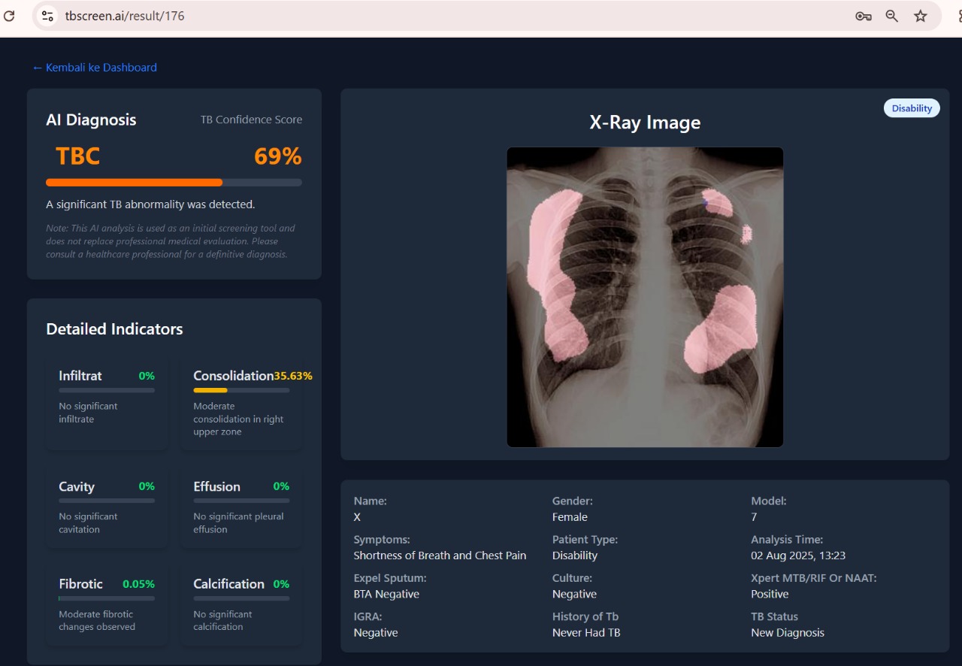Bookmark this page with star icon
The width and height of the screenshot is (962, 666).
tap(921, 16)
